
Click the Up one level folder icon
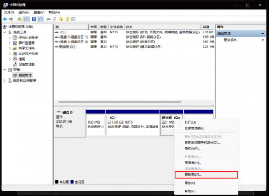click(x=19, y=19)
